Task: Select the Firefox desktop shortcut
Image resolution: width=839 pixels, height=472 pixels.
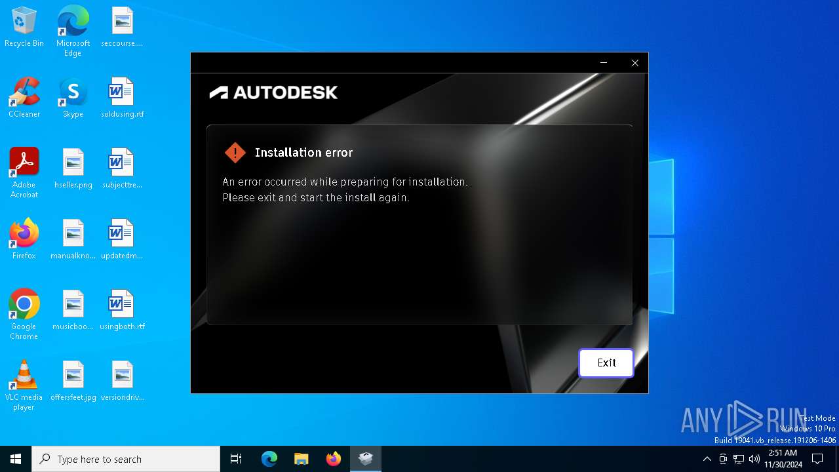Action: [24, 239]
